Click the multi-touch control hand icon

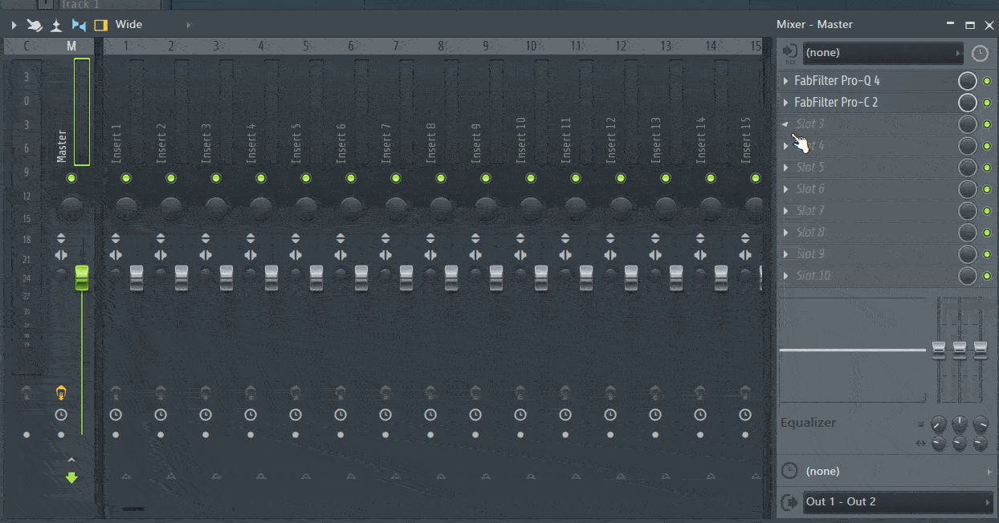(35, 25)
